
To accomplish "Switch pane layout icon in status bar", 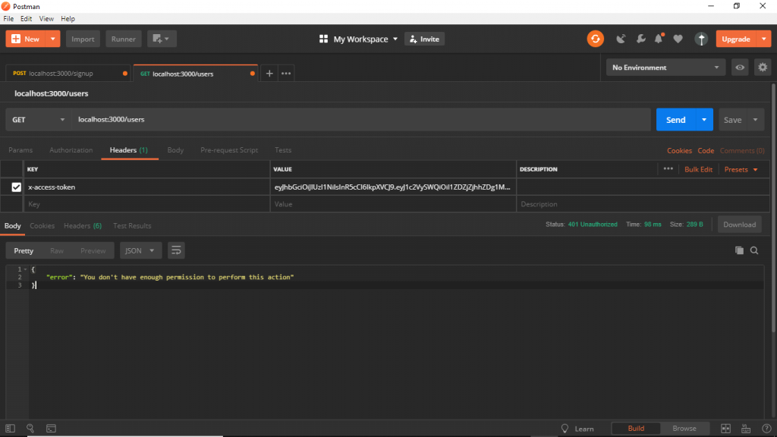I will 725,429.
